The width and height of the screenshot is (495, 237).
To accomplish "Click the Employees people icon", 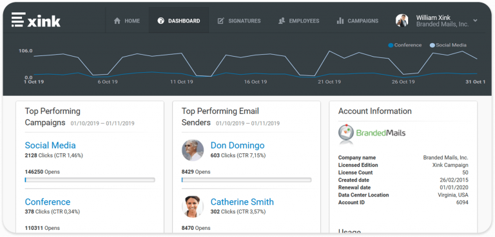I will [x=282, y=21].
